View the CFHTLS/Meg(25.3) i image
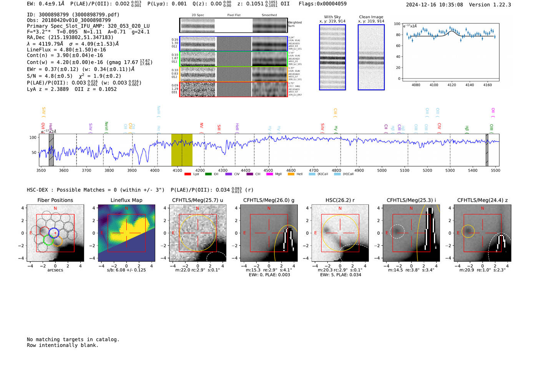The width and height of the screenshot is (538, 366). click(411, 233)
